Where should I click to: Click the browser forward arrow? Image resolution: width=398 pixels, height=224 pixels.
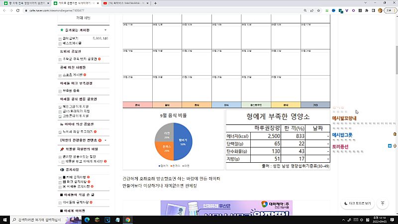click(11, 10)
